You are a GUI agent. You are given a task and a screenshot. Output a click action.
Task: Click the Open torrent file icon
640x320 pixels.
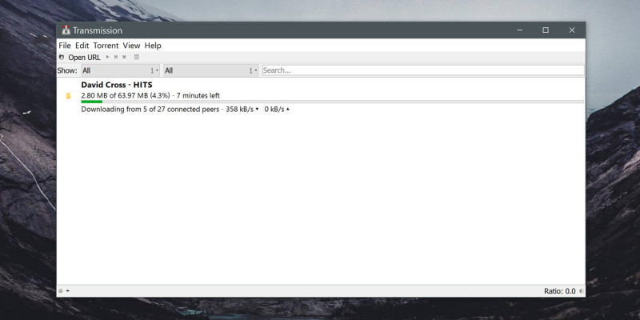(62, 58)
